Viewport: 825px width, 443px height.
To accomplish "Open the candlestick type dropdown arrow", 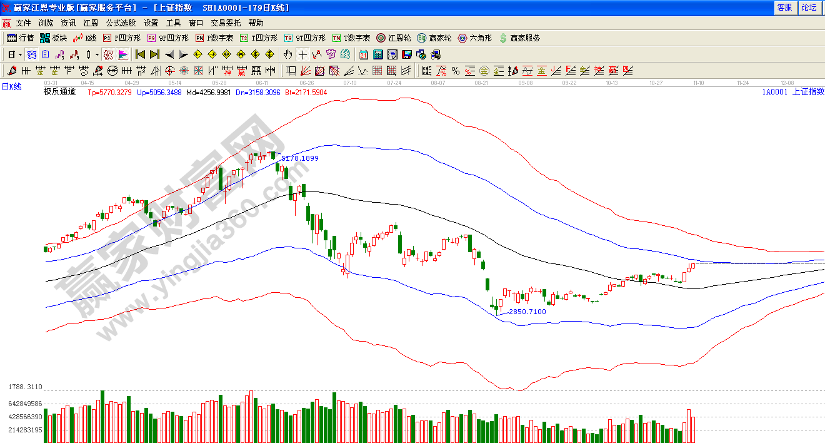I will pos(97,54).
